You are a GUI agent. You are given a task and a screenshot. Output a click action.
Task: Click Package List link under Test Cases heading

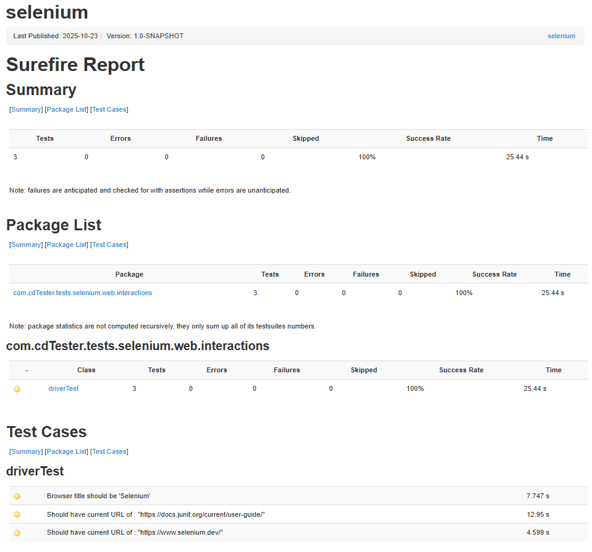pos(67,451)
